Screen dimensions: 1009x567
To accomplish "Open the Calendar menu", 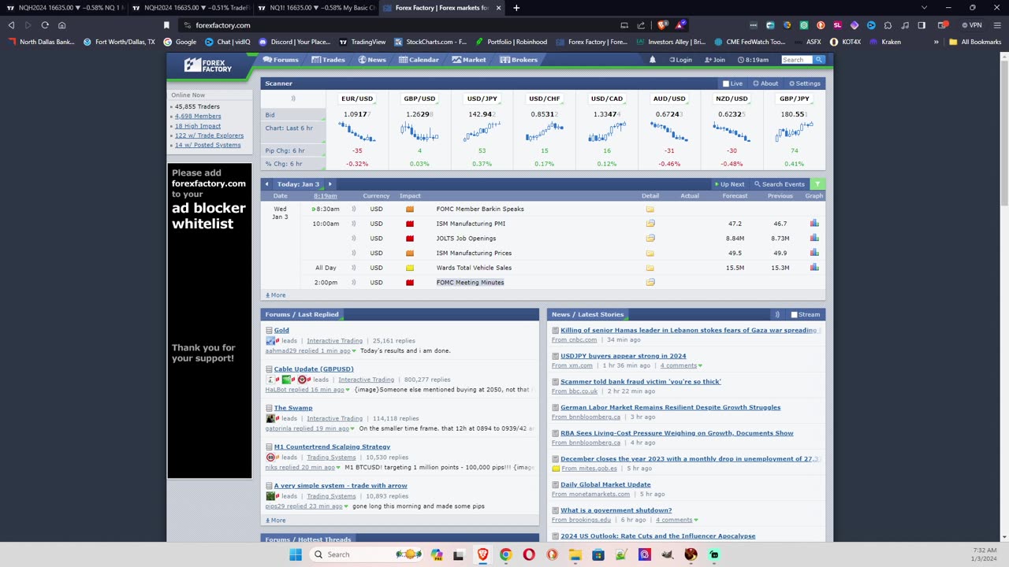I will click(419, 60).
